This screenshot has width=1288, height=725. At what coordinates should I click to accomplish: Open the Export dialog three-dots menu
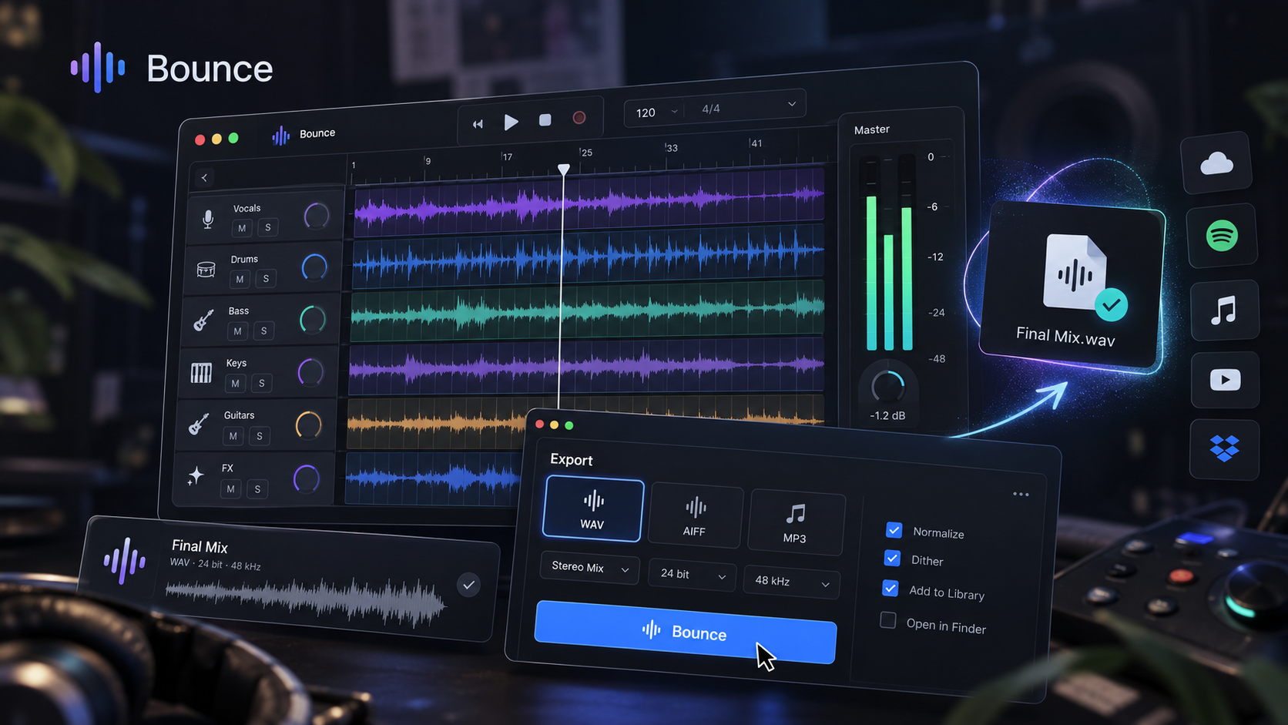click(x=1021, y=495)
